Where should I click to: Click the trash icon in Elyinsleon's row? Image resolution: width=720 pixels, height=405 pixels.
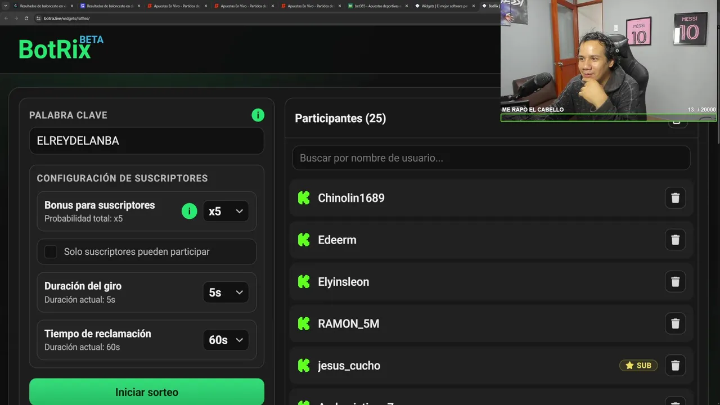(675, 282)
